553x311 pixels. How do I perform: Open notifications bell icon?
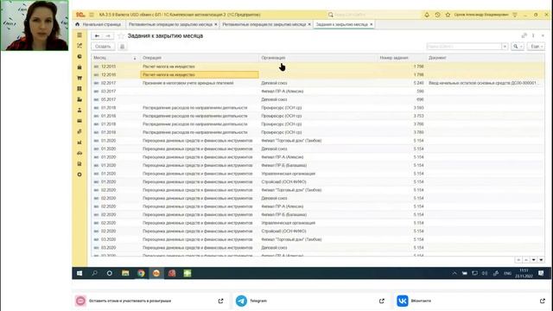427,15
